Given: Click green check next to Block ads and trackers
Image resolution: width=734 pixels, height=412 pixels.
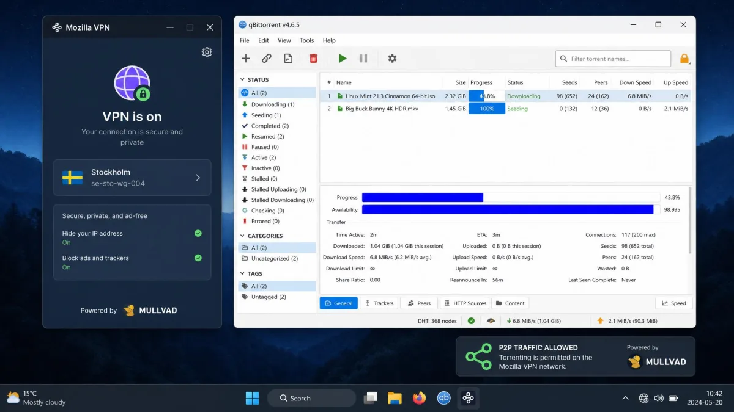Looking at the screenshot, I should [x=198, y=258].
